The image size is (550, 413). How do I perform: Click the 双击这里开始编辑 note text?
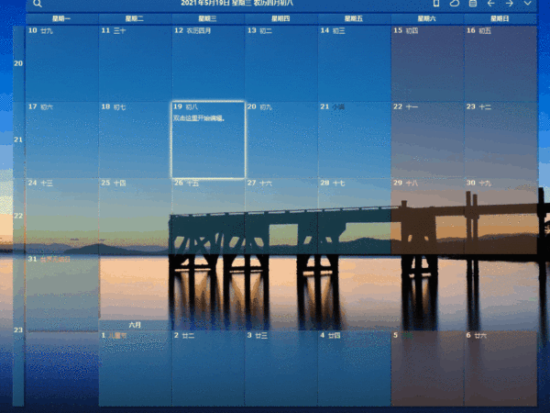(198, 117)
